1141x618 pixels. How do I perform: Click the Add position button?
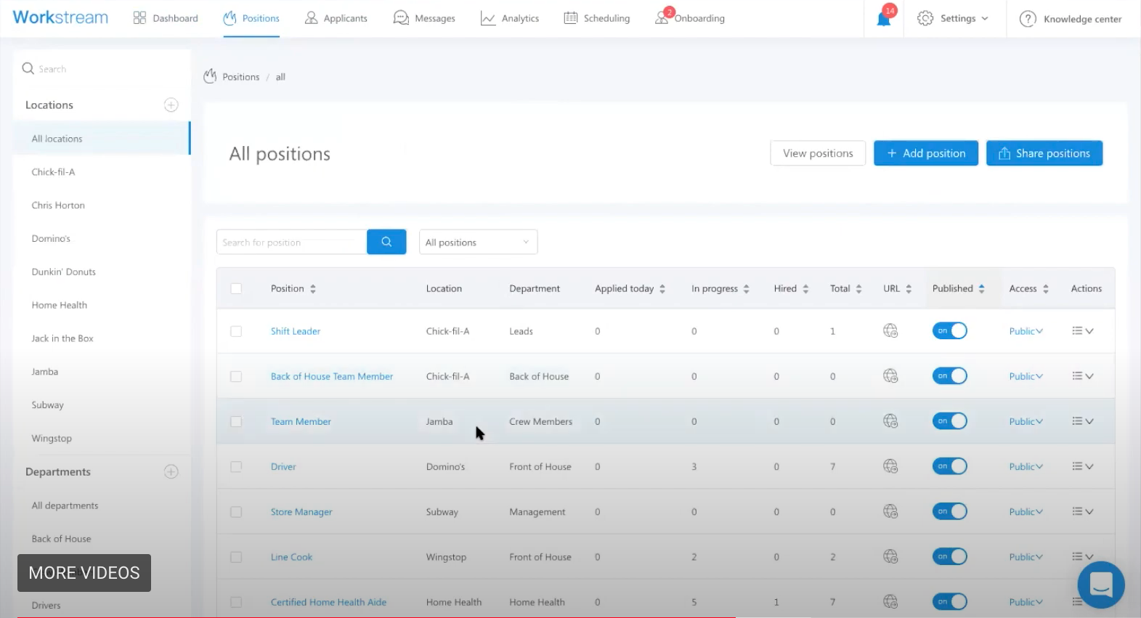925,153
